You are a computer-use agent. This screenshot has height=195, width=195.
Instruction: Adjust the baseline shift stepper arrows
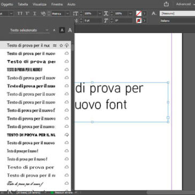(81, 21)
